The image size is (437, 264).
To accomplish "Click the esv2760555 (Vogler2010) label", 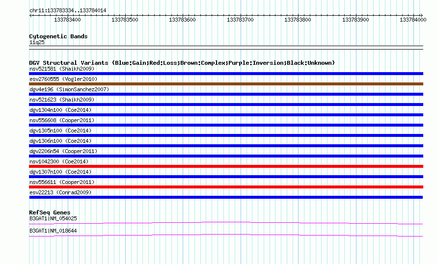I will point(63,79).
